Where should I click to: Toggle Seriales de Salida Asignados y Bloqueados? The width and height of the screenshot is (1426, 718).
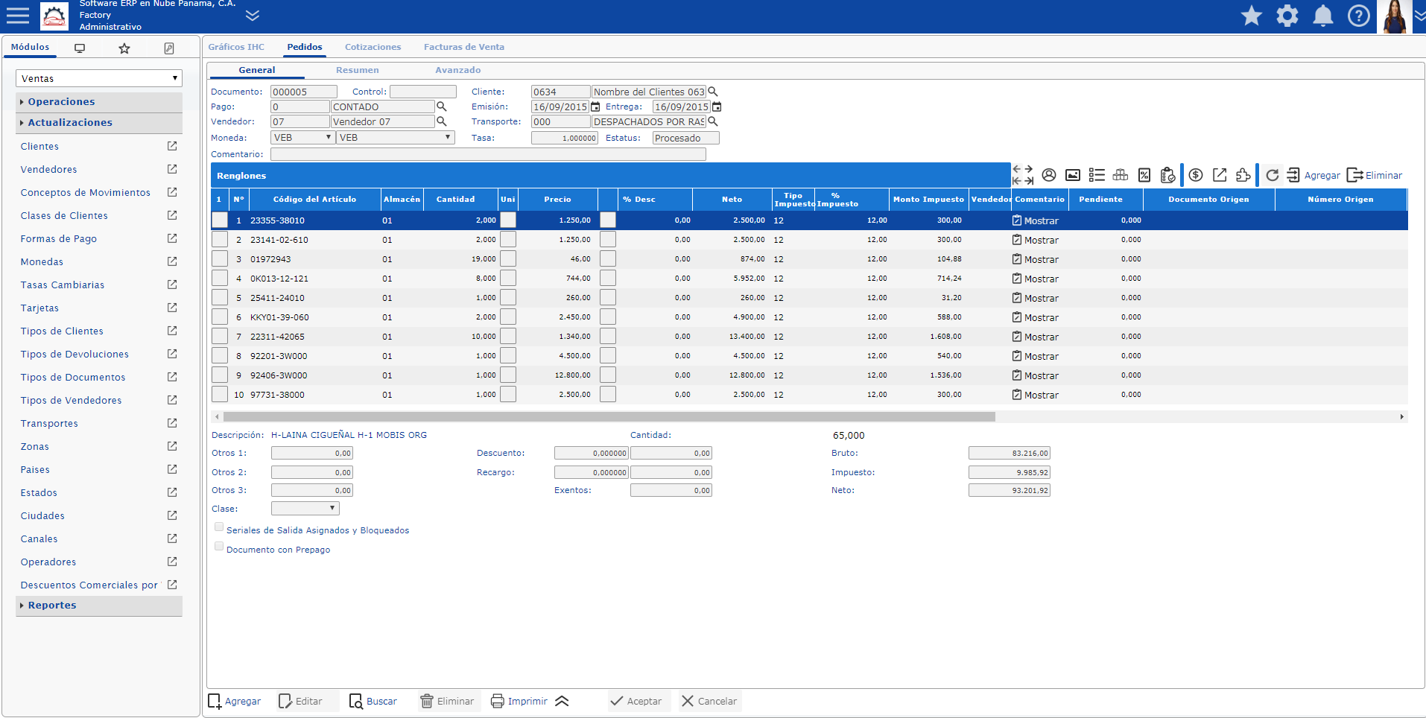click(x=219, y=527)
